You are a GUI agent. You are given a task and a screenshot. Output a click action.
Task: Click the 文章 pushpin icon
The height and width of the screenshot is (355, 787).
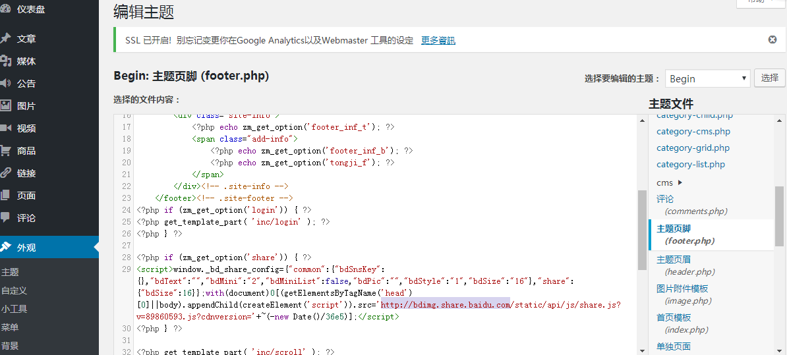coord(6,39)
